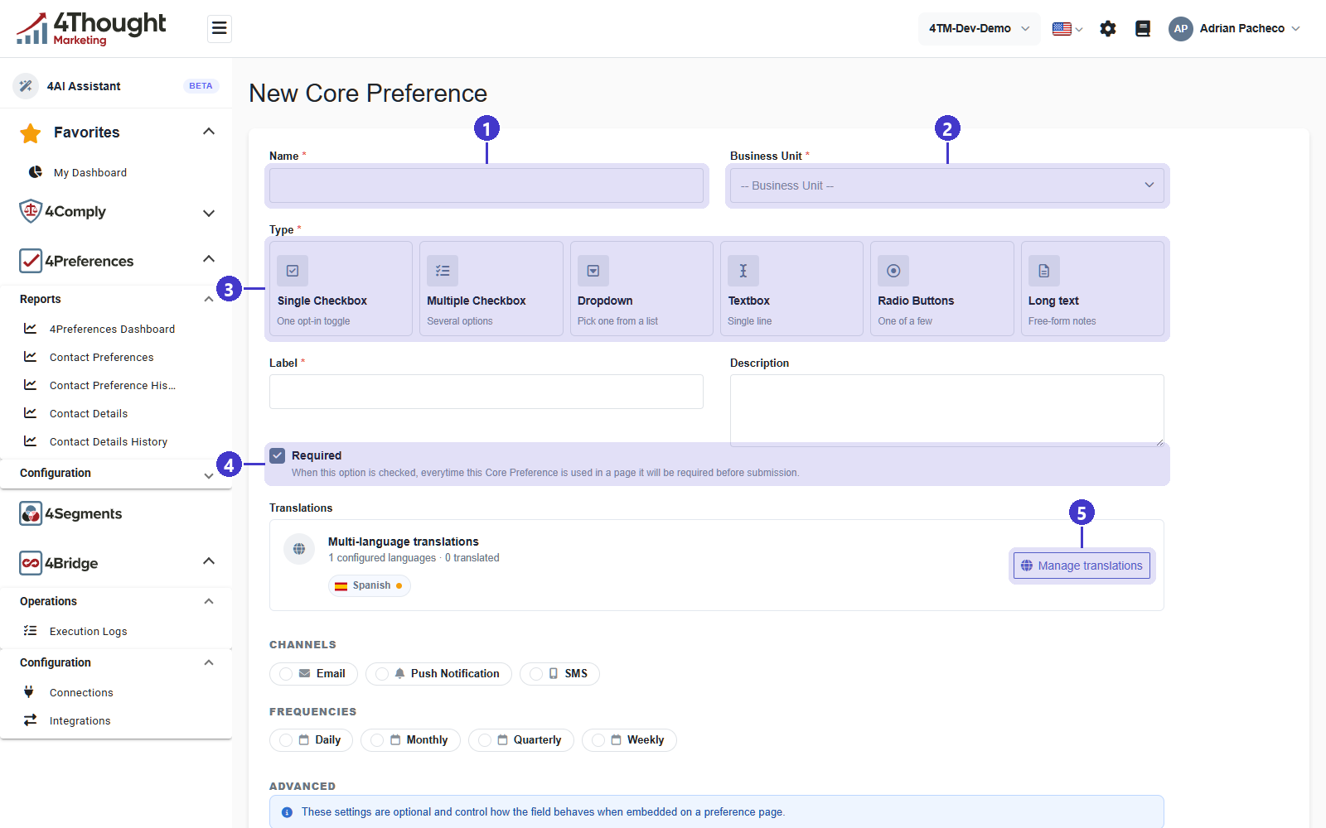Select the Quarterly frequency

tap(521, 740)
